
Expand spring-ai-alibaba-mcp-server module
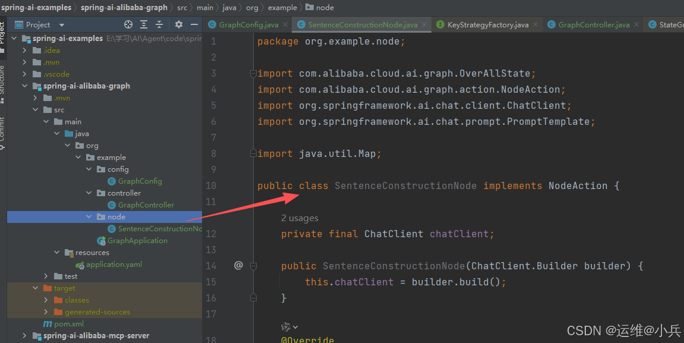coord(24,336)
